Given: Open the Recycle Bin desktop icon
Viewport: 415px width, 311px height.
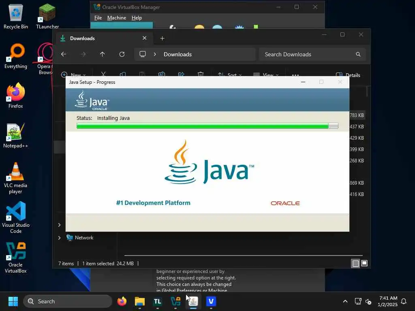Looking at the screenshot, I should (x=16, y=17).
